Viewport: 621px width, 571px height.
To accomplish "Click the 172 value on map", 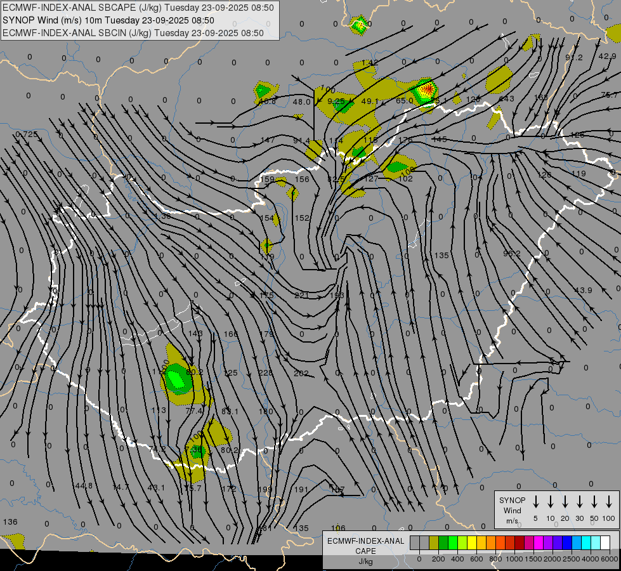I will click(229, 489).
